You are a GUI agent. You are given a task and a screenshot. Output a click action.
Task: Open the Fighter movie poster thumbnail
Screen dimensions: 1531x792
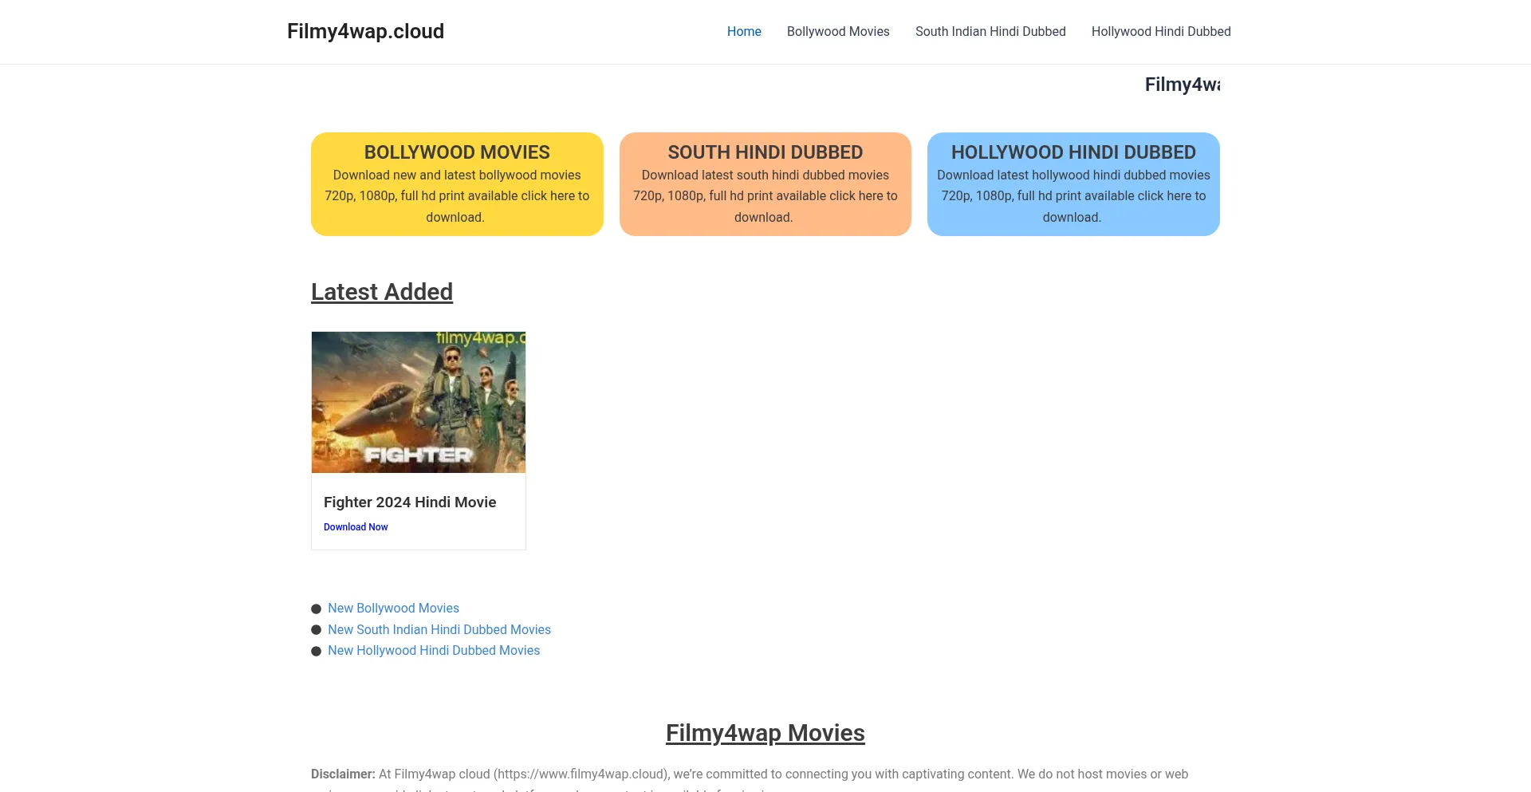tap(419, 402)
